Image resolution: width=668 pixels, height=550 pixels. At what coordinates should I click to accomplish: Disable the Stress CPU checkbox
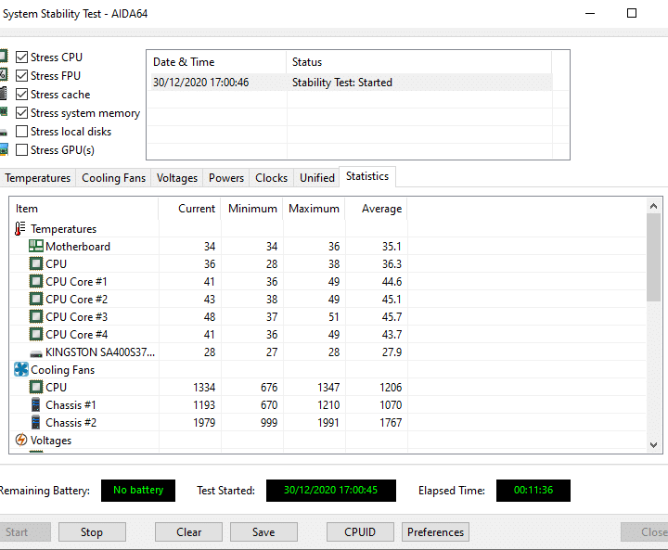22,58
